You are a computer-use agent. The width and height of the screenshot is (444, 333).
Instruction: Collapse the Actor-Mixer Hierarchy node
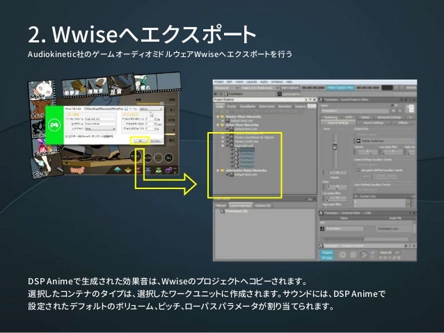(218, 124)
